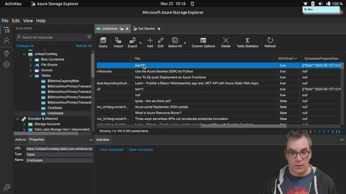Viewport: 346px width, 194px height.
Task: Click Clear successful link
Action: click(141, 150)
